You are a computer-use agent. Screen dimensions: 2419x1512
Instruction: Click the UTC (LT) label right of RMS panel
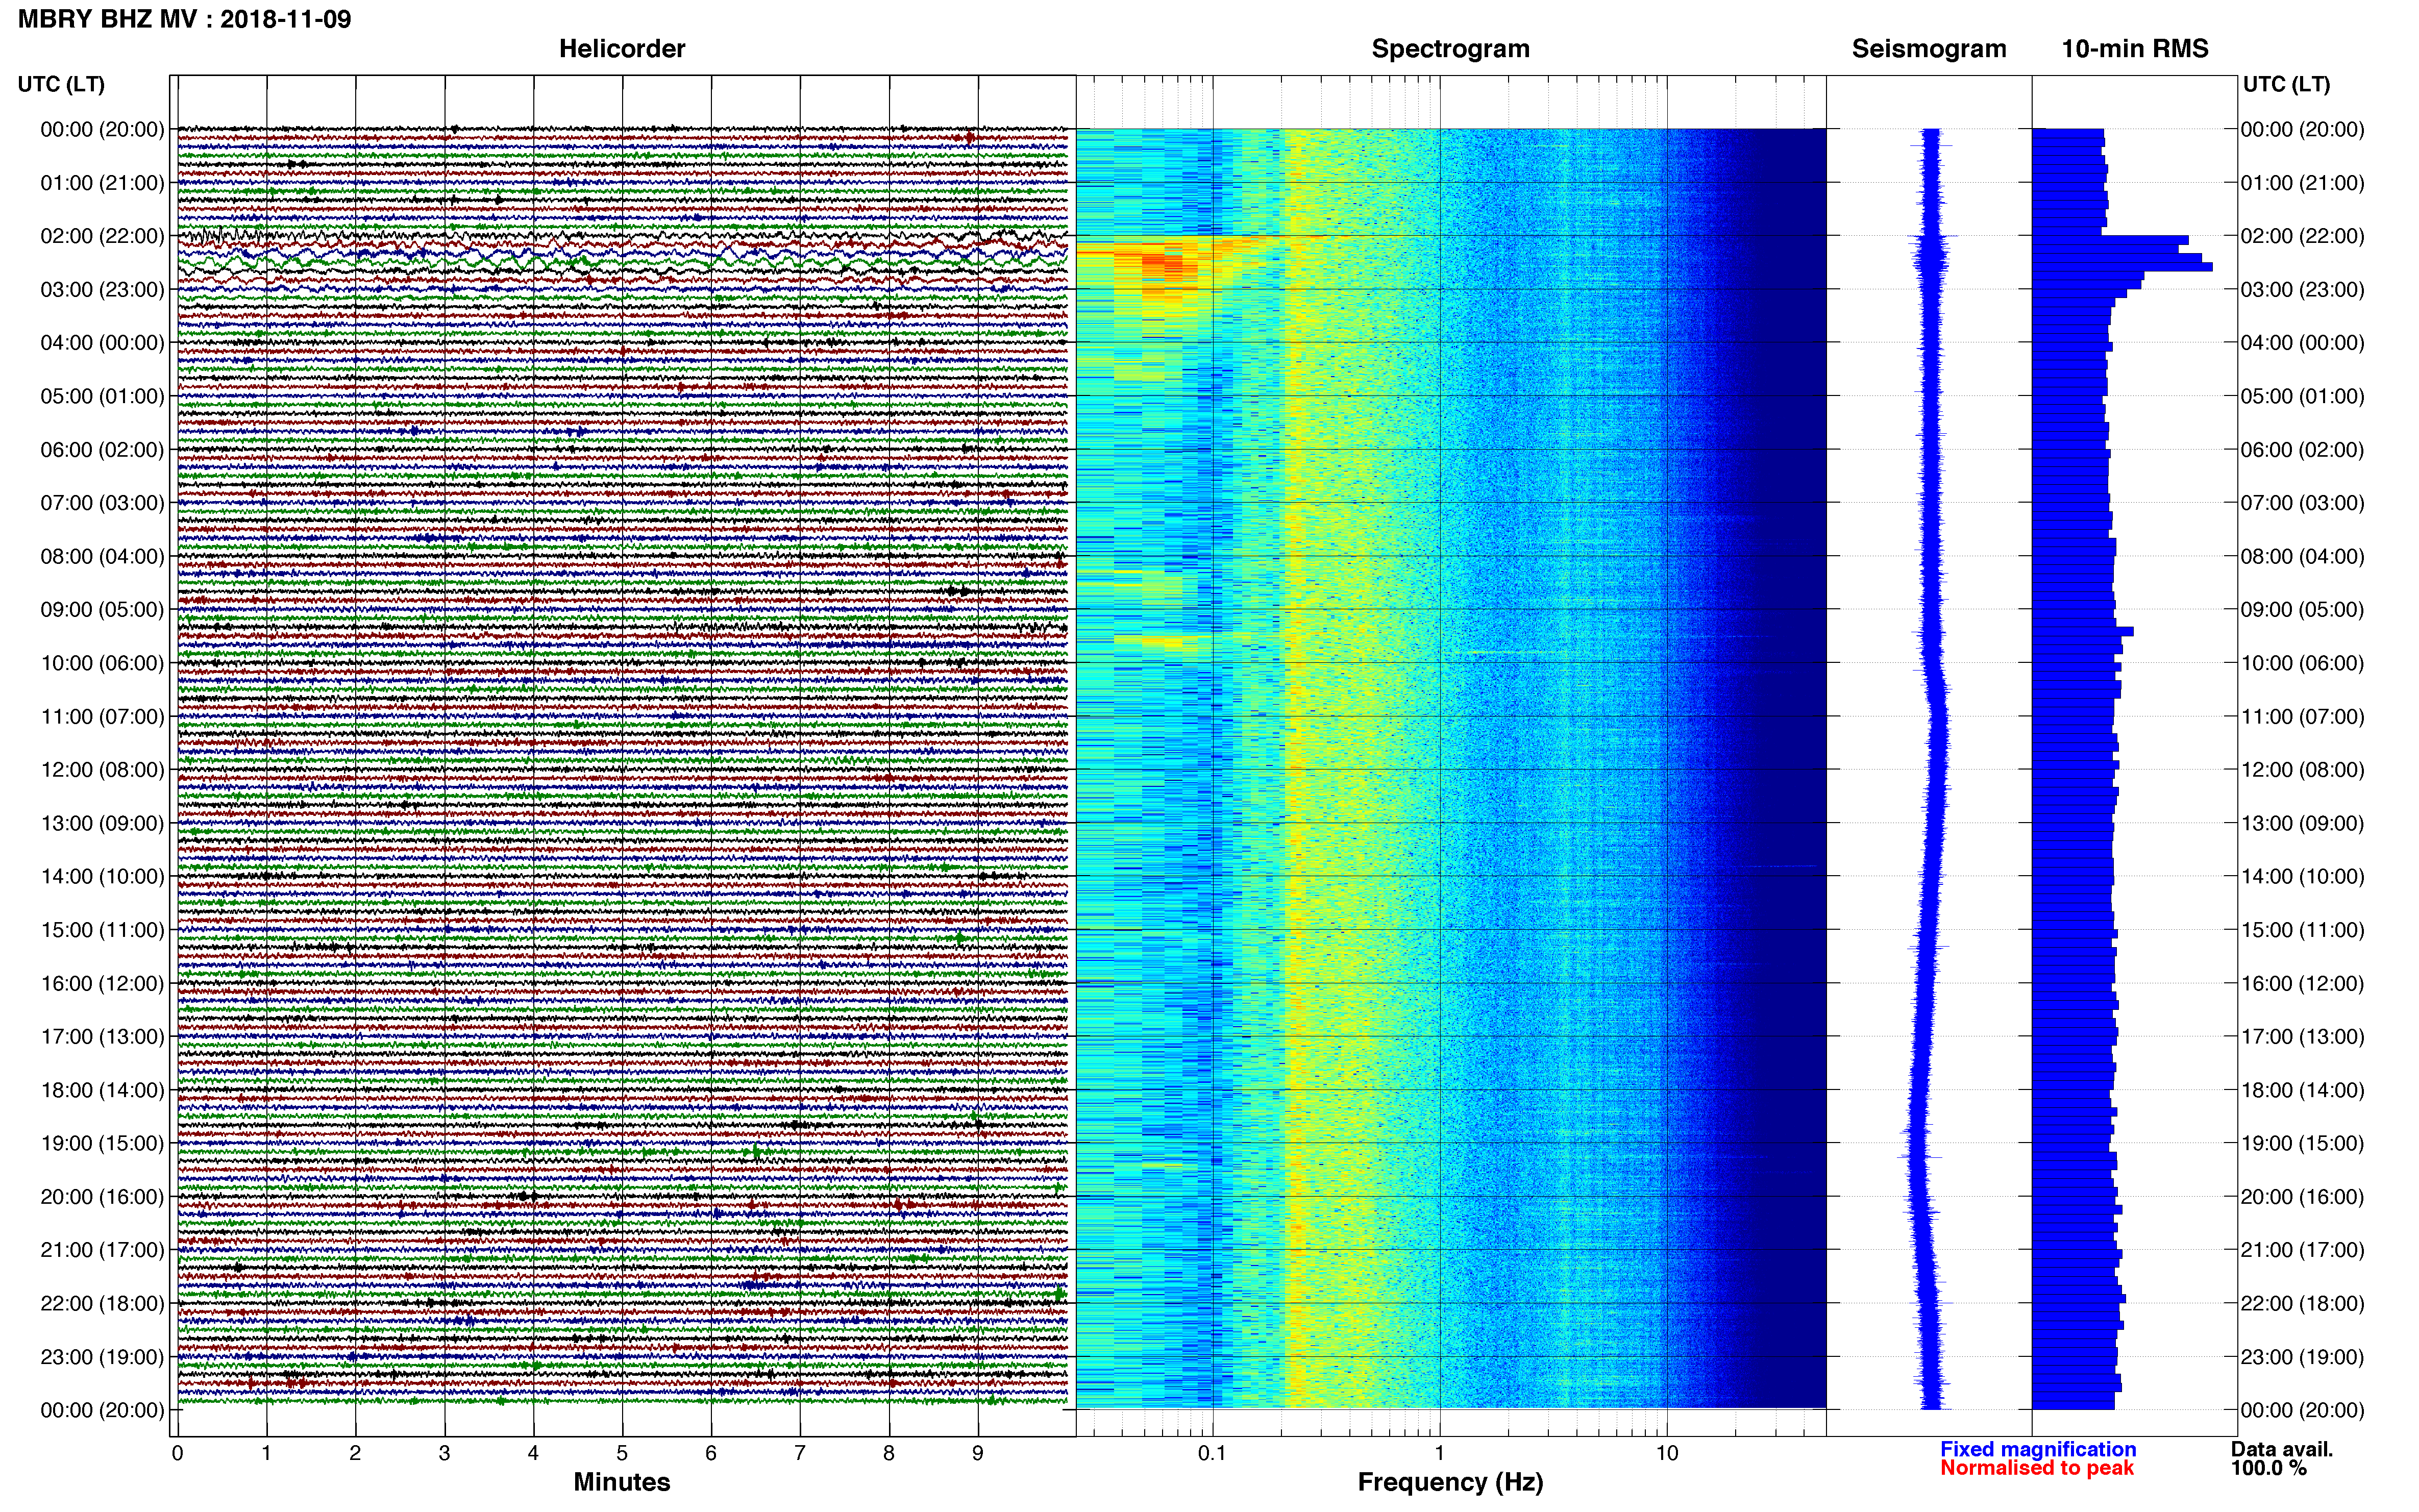pos(2286,84)
